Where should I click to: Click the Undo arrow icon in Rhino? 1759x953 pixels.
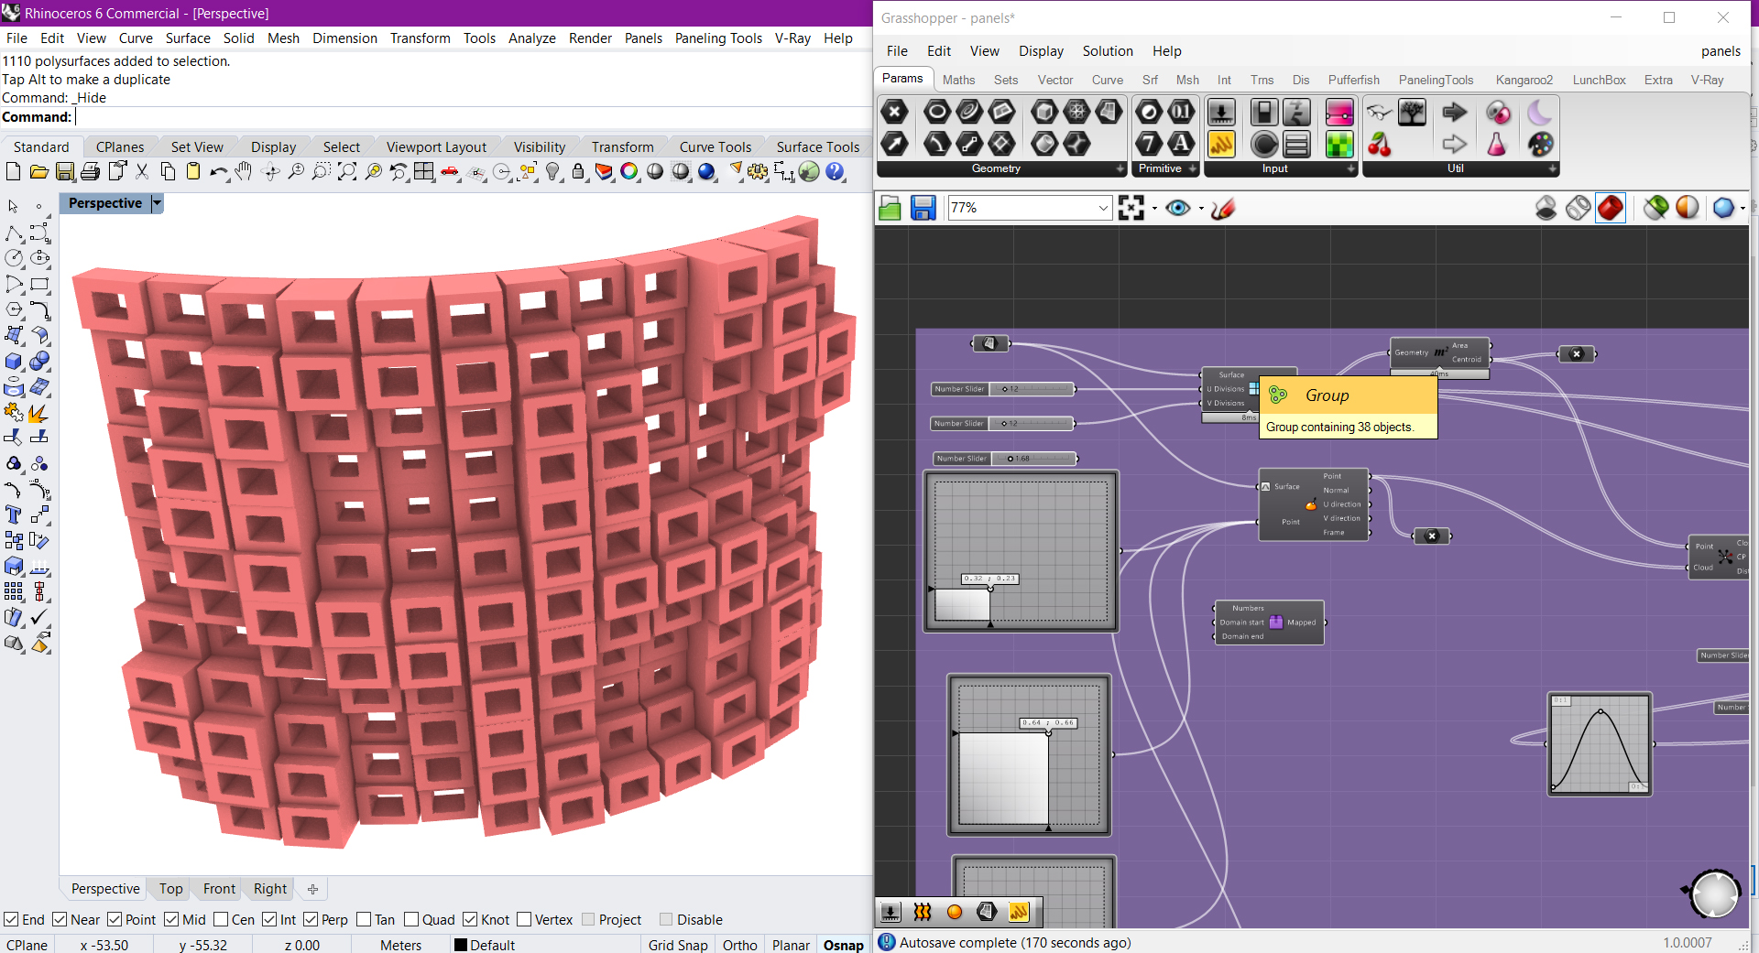[x=218, y=172]
